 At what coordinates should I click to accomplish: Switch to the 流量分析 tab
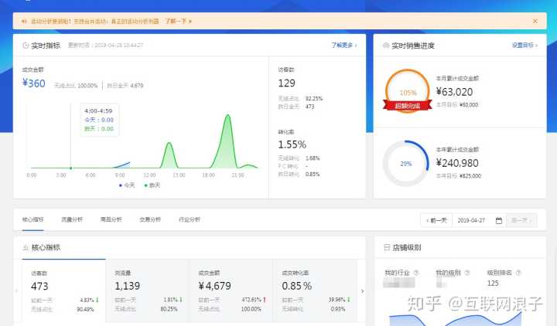point(72,220)
